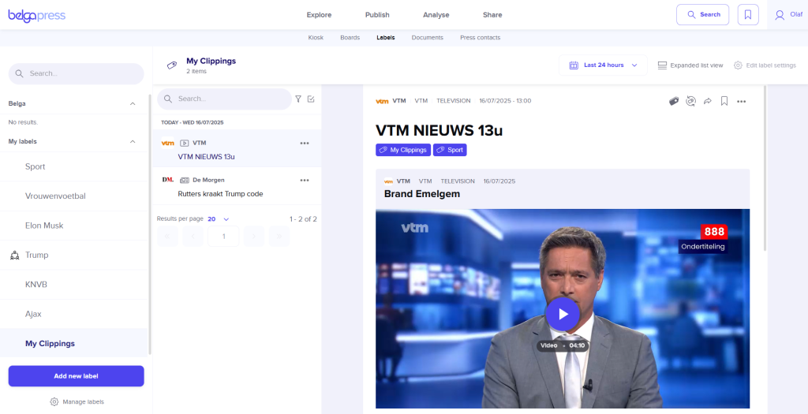Select the Sport label

pos(73,167)
